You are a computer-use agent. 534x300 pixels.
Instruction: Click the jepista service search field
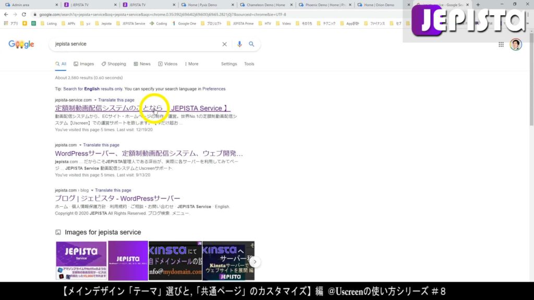136,44
